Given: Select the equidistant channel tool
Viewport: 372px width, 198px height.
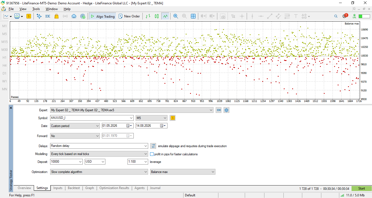Looking at the screenshot, I should point(278,16).
